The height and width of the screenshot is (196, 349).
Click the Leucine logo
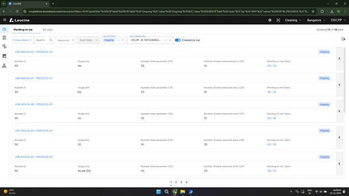click(x=20, y=20)
